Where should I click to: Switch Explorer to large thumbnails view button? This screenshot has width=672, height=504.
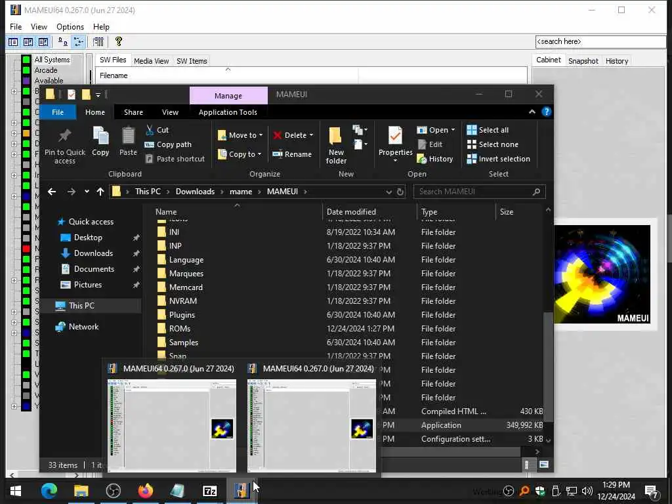click(x=544, y=465)
